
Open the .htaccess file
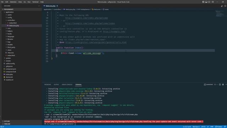(x=11, y=53)
